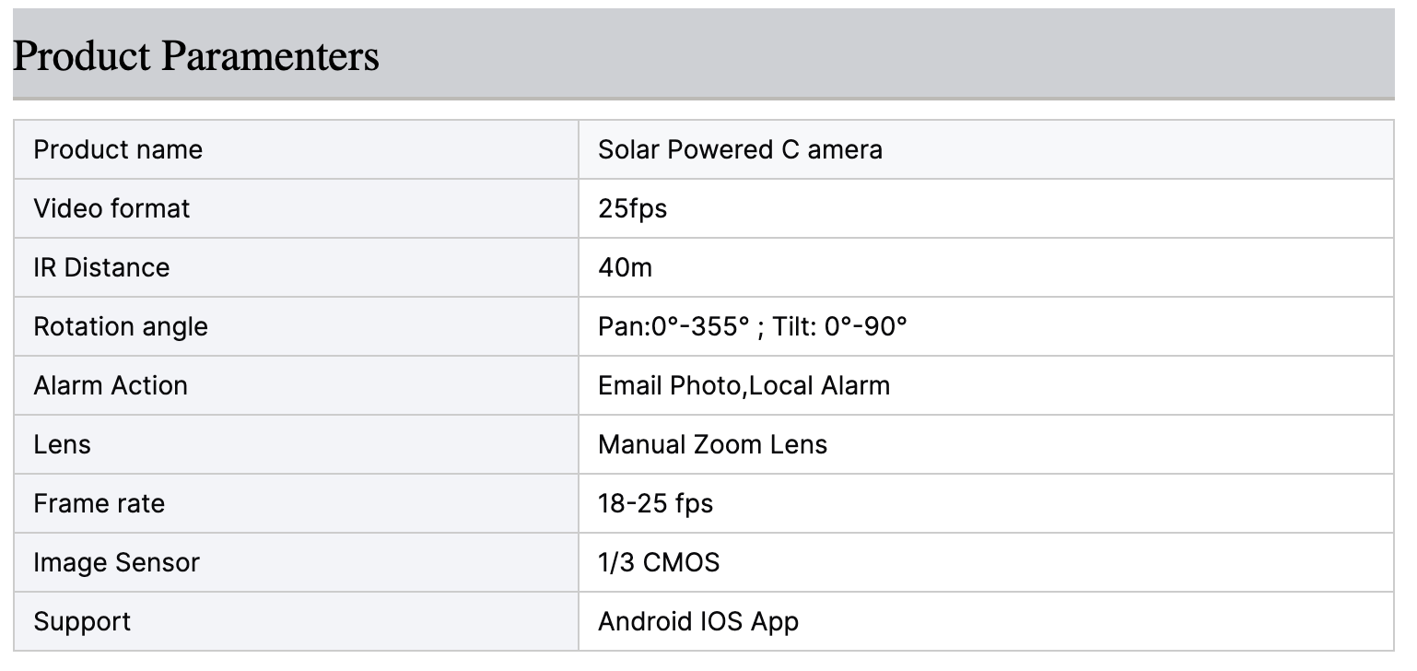The height and width of the screenshot is (671, 1417).
Task: Select the Product name label cell
Action: click(118, 149)
